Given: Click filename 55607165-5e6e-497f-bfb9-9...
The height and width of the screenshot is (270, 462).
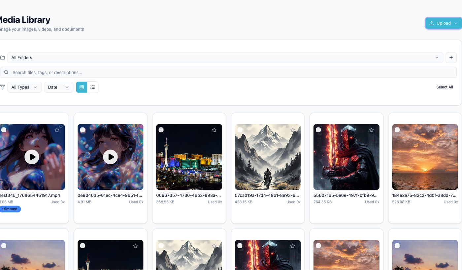Looking at the screenshot, I should coord(346,195).
